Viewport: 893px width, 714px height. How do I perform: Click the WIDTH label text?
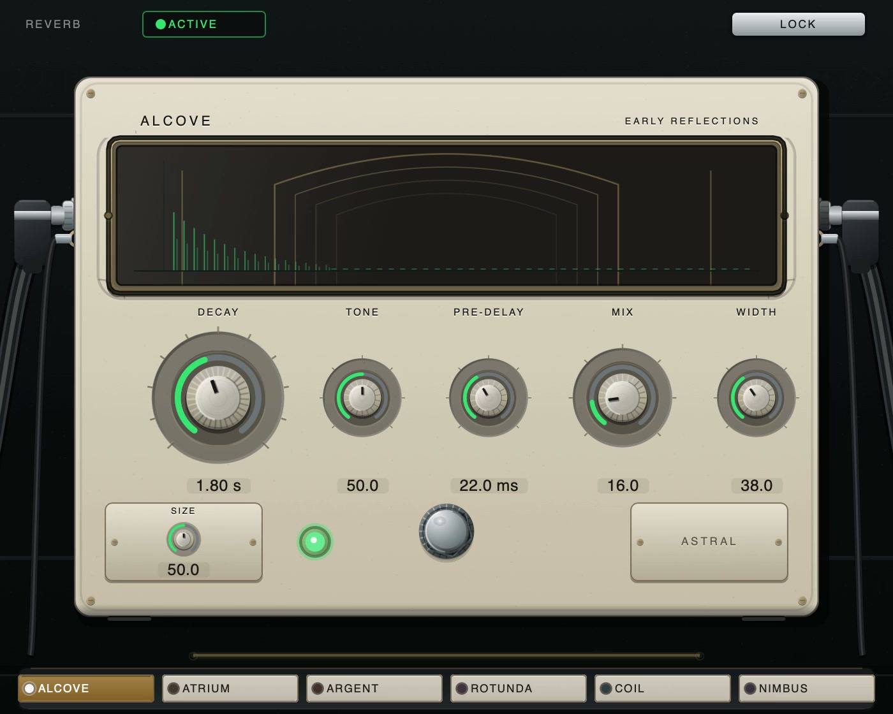pyautogui.click(x=756, y=312)
